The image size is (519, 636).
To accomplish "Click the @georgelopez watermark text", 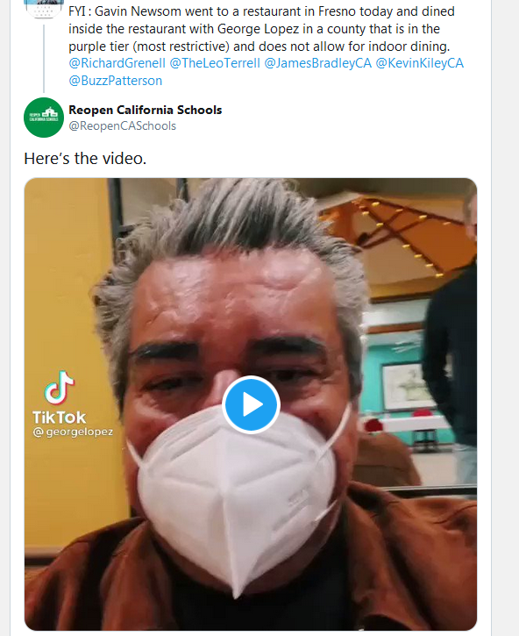I will point(73,432).
